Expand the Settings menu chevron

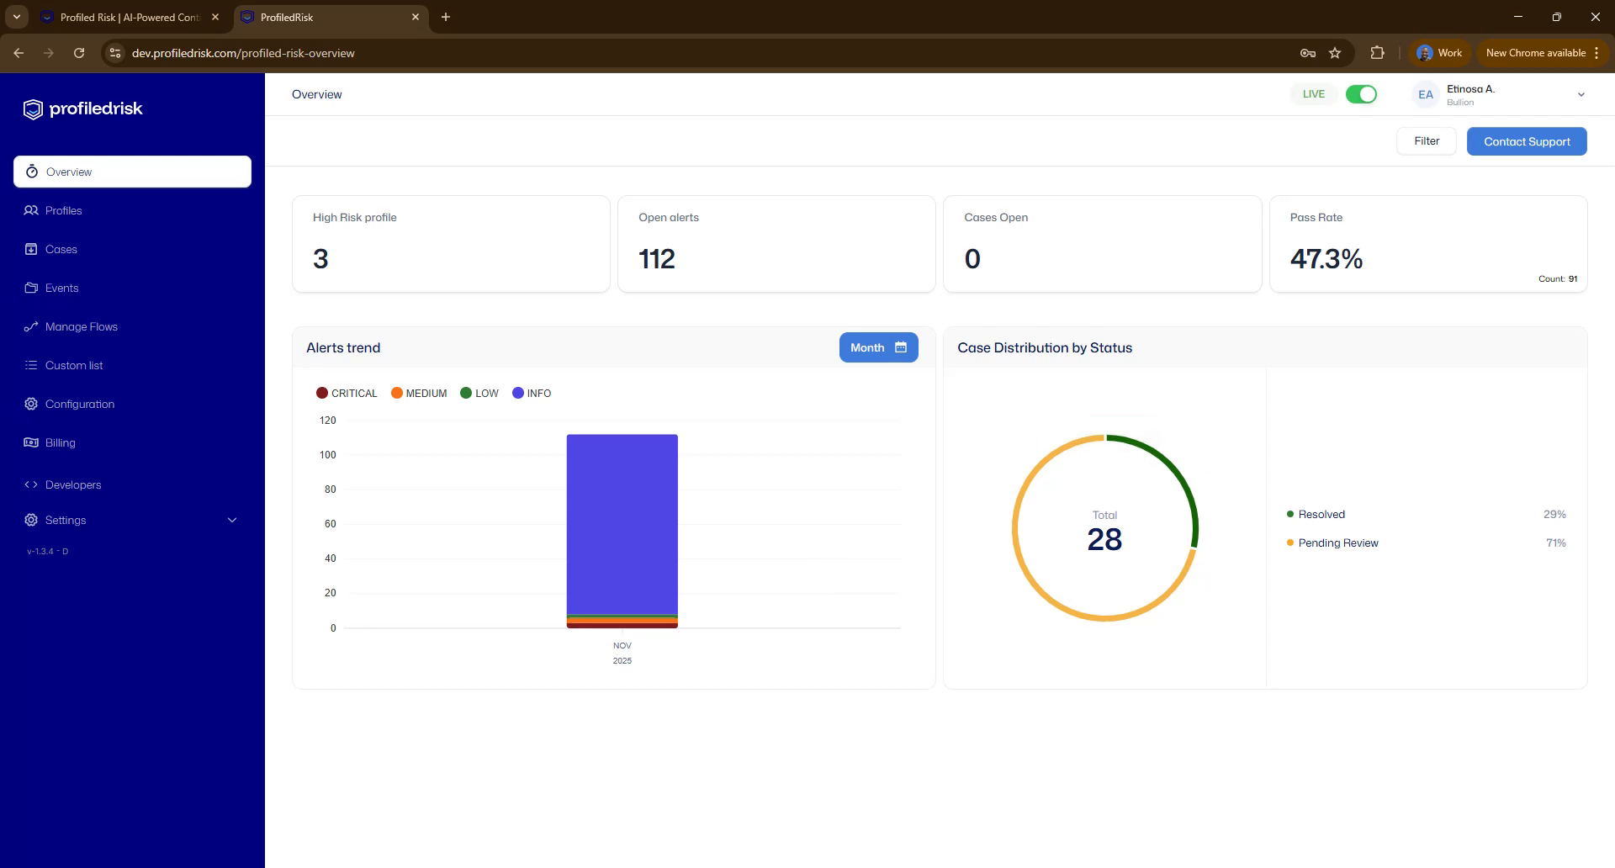(232, 520)
